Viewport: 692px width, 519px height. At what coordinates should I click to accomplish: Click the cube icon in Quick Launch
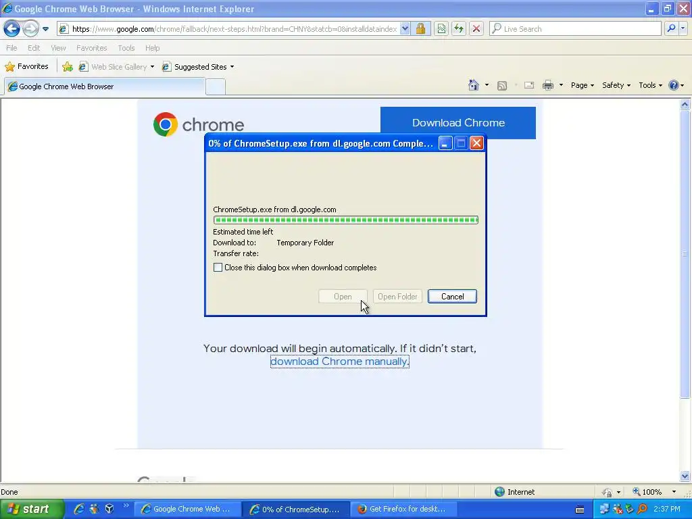[109, 509]
